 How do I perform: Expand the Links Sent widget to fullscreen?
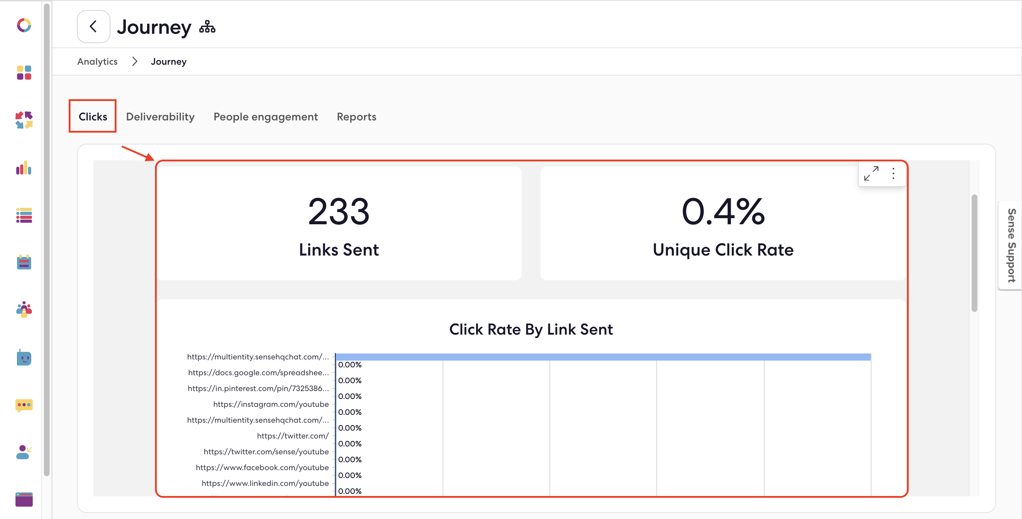coord(871,173)
